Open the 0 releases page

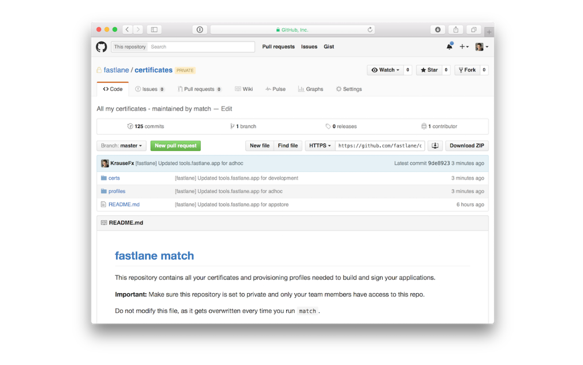pyautogui.click(x=341, y=126)
